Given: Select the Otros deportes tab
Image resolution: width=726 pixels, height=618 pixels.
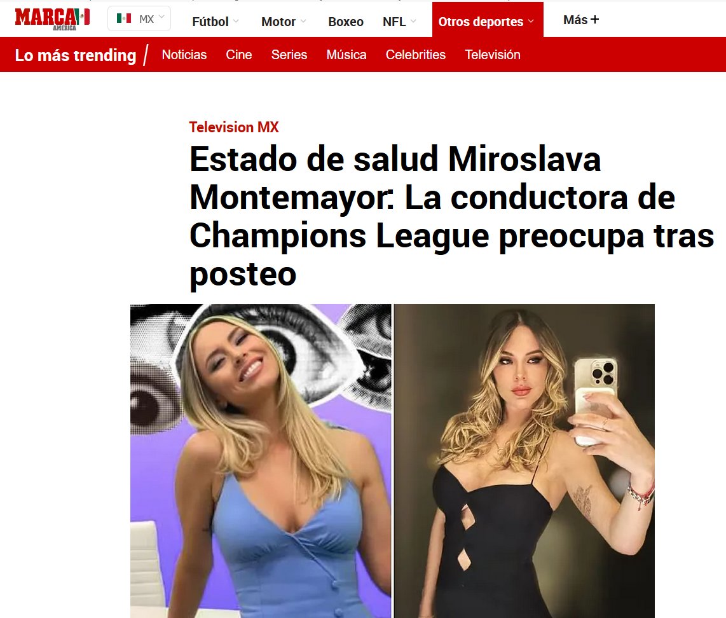Looking at the screenshot, I should pos(488,20).
